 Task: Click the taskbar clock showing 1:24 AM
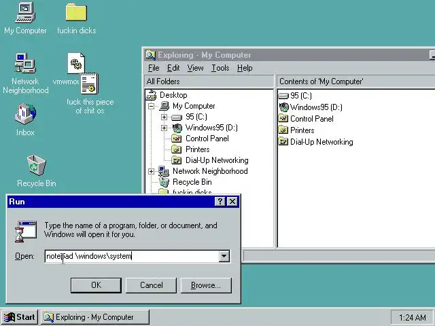[x=413, y=317]
